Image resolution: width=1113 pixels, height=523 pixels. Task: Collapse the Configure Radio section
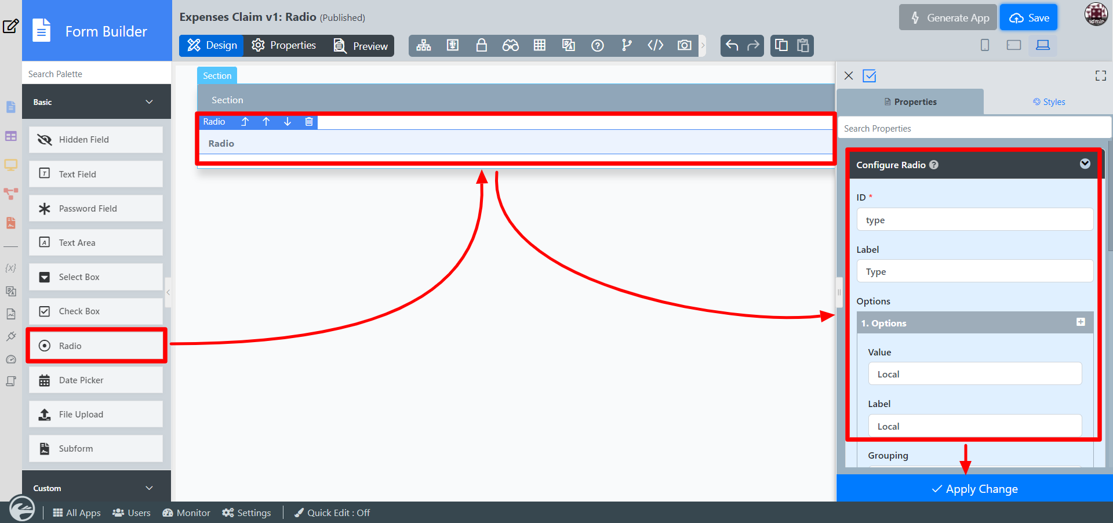1085,164
